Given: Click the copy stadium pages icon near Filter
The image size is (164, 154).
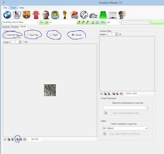Looking at the screenshot, I should click(97, 22).
